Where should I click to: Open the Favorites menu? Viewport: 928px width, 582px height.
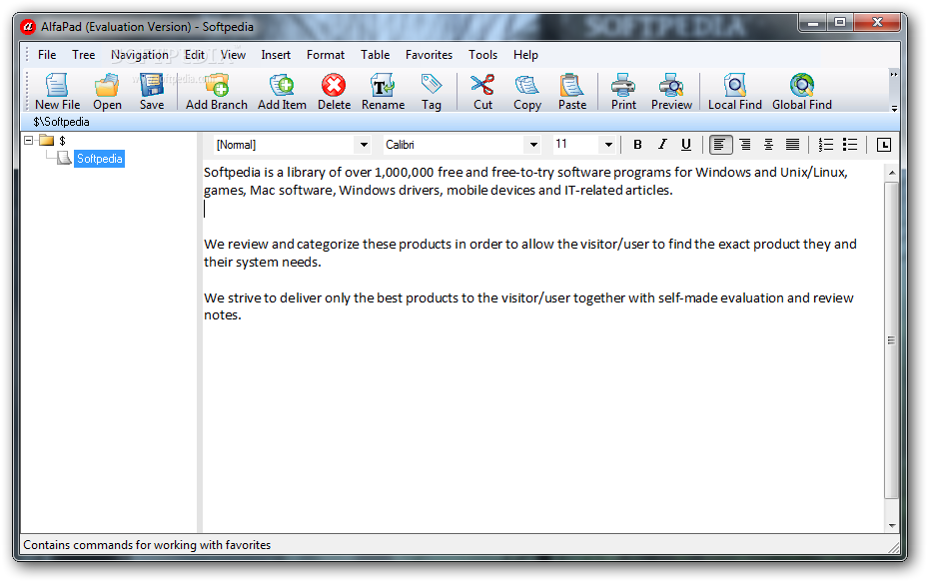coord(430,55)
